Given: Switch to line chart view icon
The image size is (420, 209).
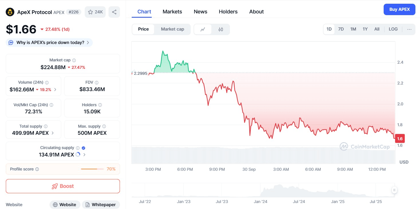Looking at the screenshot, I should tap(203, 29).
